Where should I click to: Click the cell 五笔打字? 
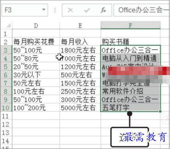(x=131, y=108)
